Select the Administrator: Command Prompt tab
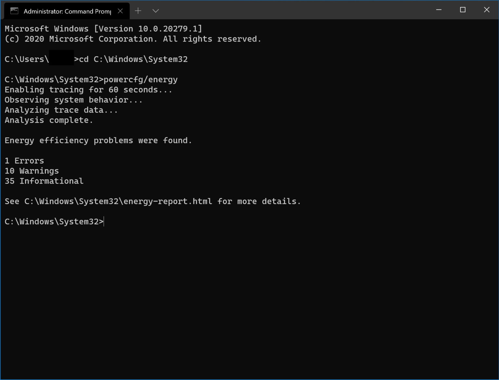Viewport: 499px width, 380px height. click(x=67, y=11)
